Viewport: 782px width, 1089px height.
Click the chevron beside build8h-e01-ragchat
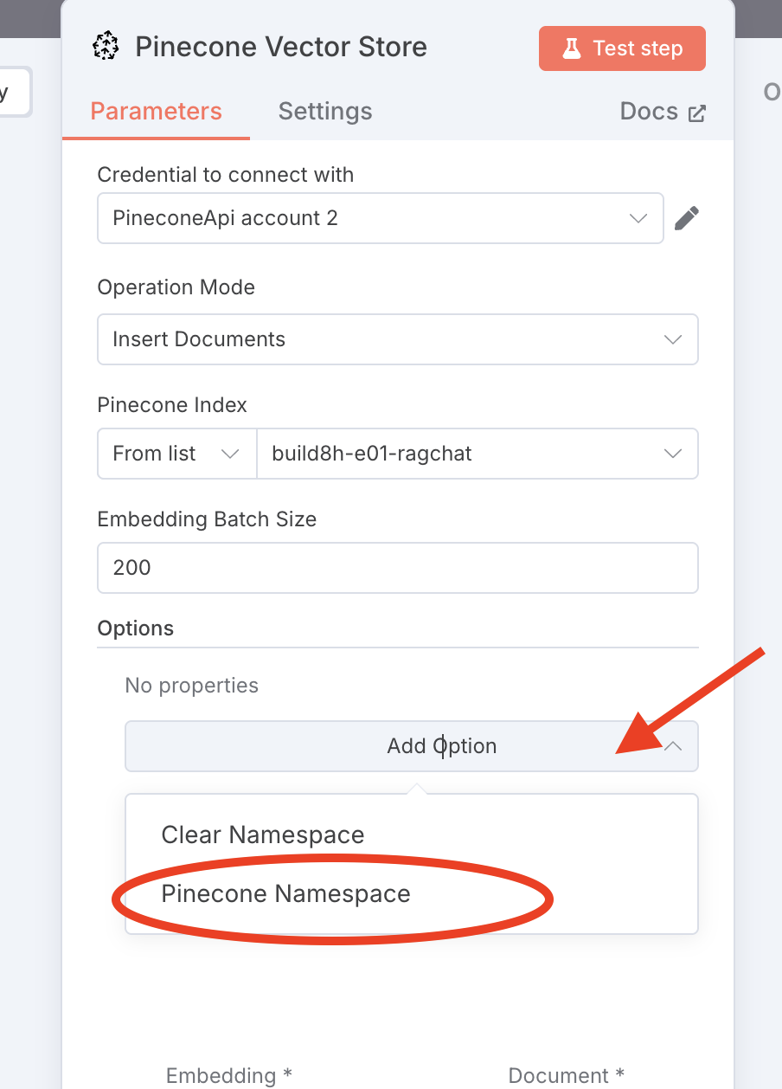673,454
